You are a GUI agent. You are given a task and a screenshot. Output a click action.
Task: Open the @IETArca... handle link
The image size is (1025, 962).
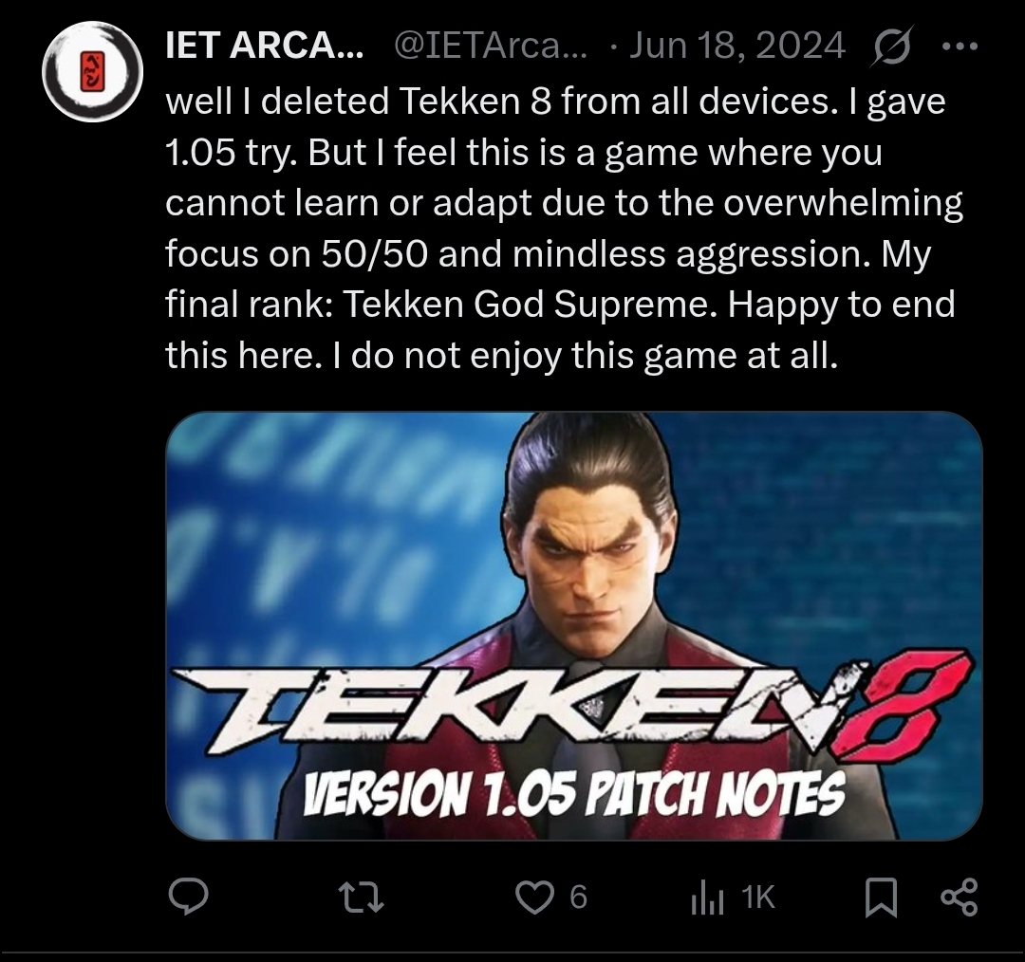coord(491,46)
